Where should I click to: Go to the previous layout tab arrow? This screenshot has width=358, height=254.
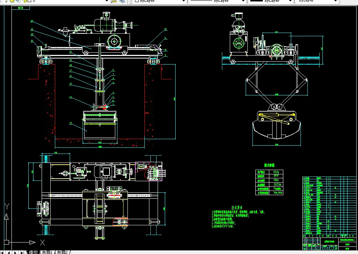[x=9, y=253]
